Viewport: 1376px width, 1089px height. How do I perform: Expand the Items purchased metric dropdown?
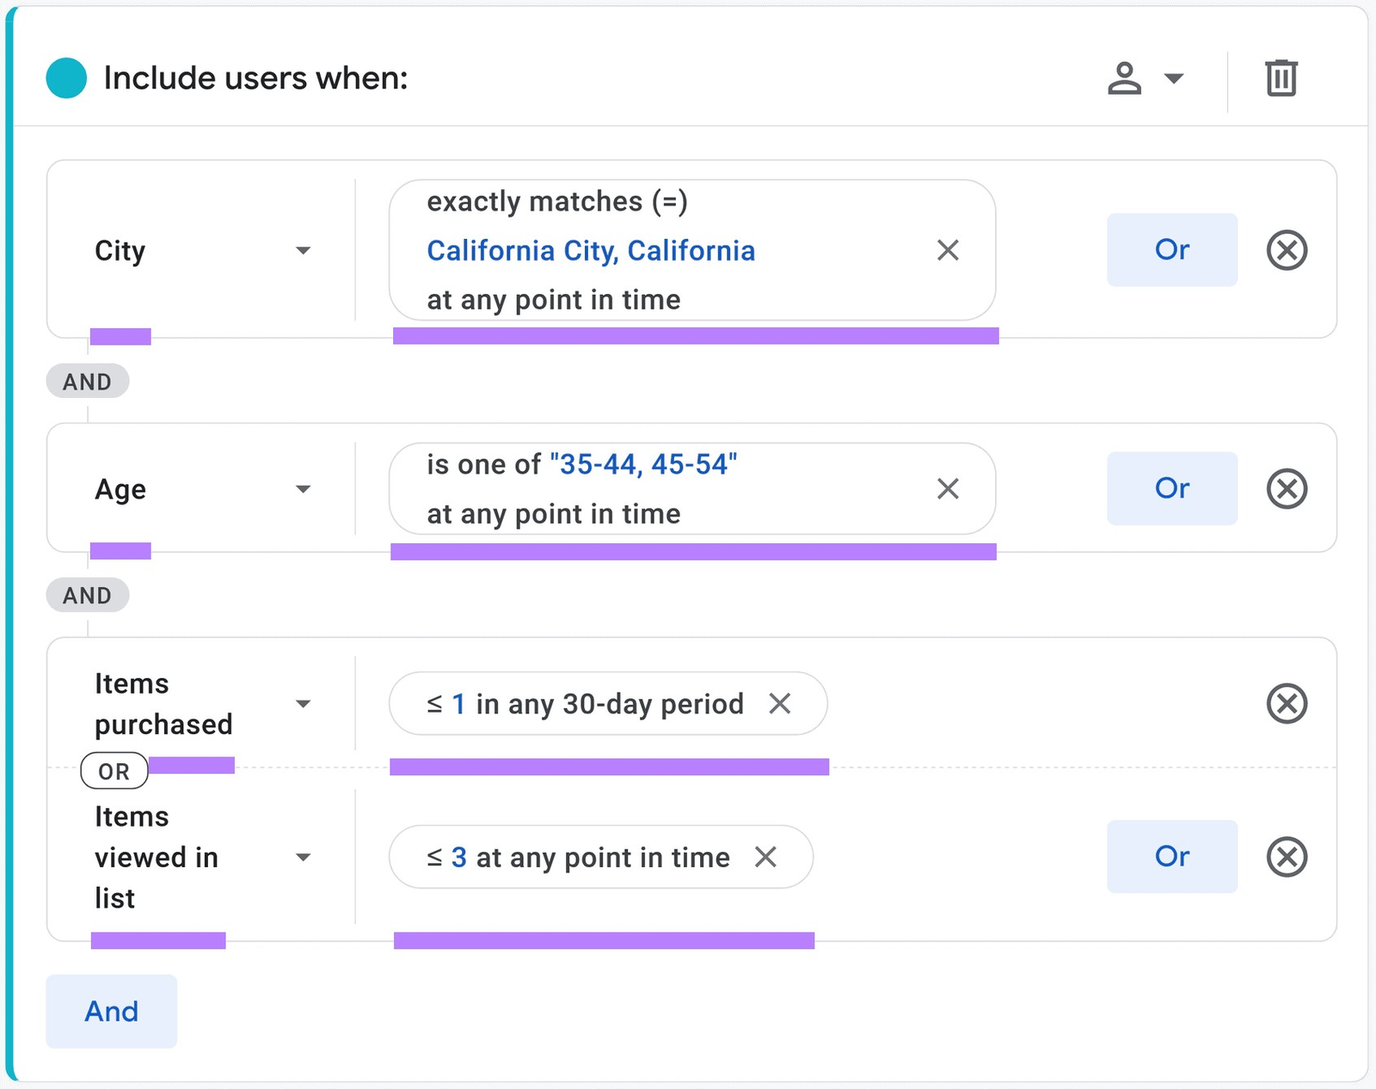coord(303,703)
